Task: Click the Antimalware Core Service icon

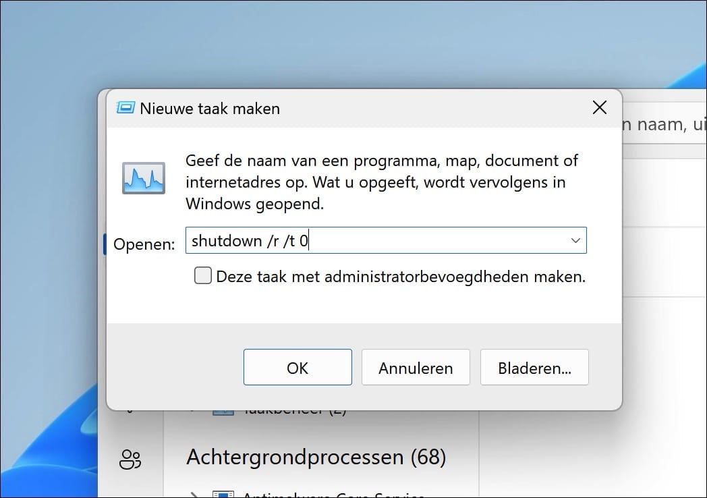Action: point(225,495)
